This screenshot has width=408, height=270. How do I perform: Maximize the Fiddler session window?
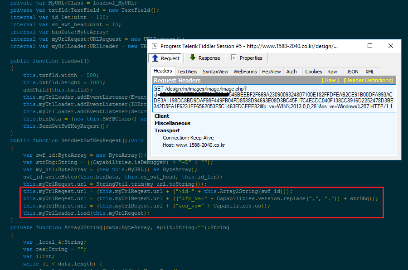370,46
